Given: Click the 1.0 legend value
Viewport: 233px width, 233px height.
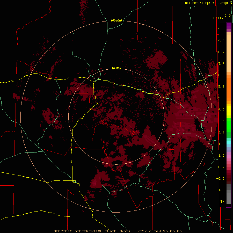Looking at the screenshot, I should pyautogui.click(x=221, y=156).
